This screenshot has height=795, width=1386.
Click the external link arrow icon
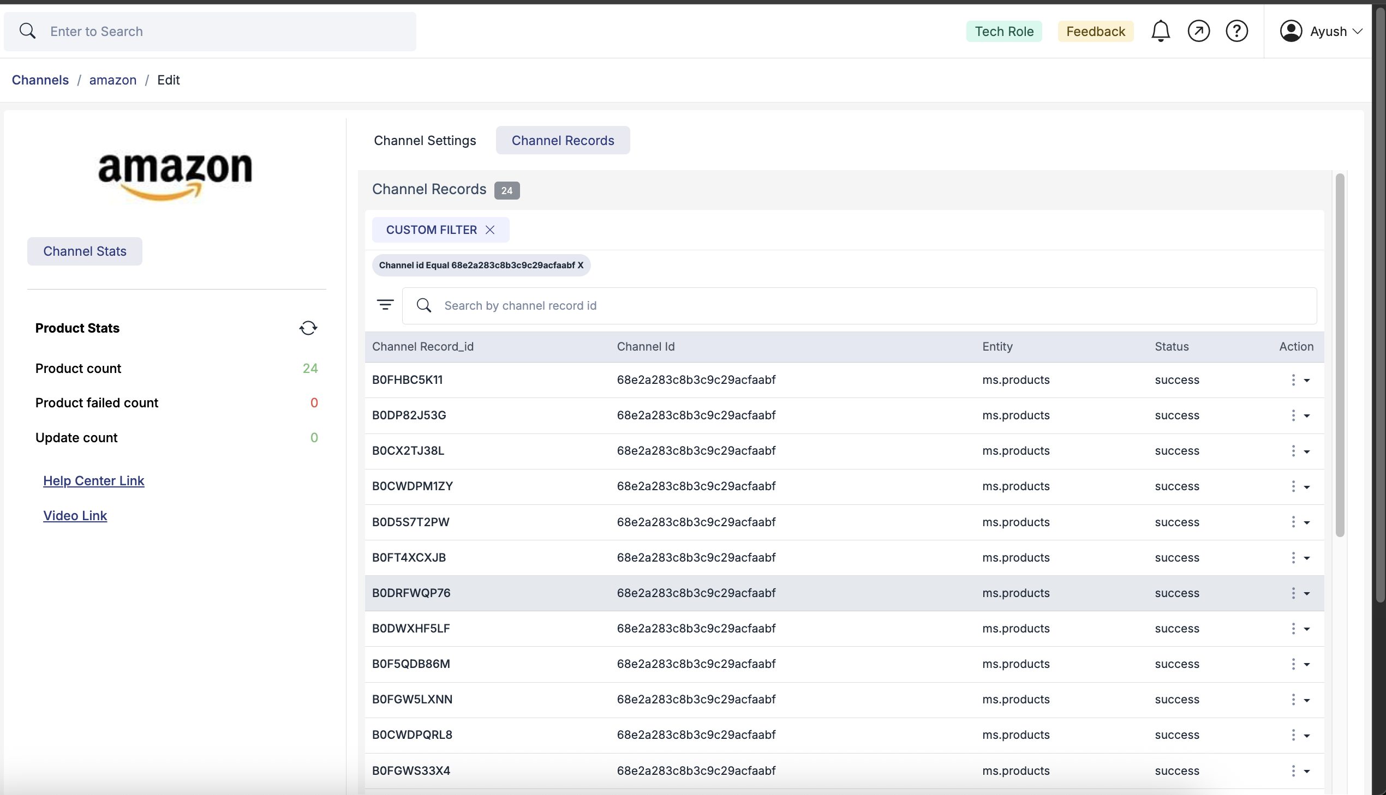coord(1199,31)
